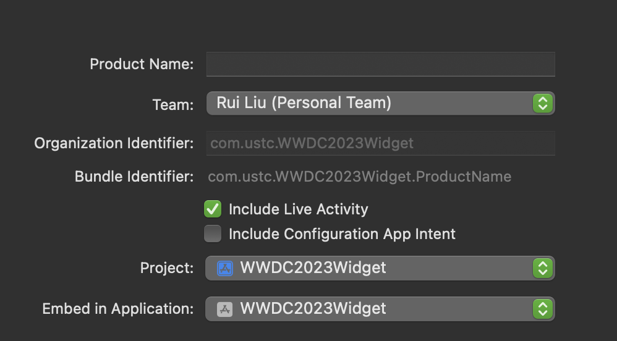The image size is (617, 341).
Task: Click the "Organization Identifier:" label
Action: point(114,143)
